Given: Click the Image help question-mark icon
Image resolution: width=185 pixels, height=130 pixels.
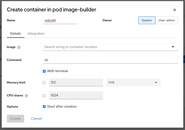Looking at the screenshot, I should tap(19, 47).
